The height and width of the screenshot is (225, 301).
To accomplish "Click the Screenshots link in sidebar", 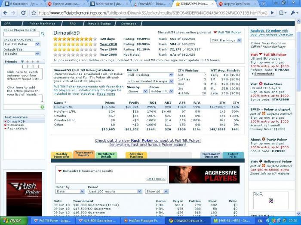I will coord(264,74).
